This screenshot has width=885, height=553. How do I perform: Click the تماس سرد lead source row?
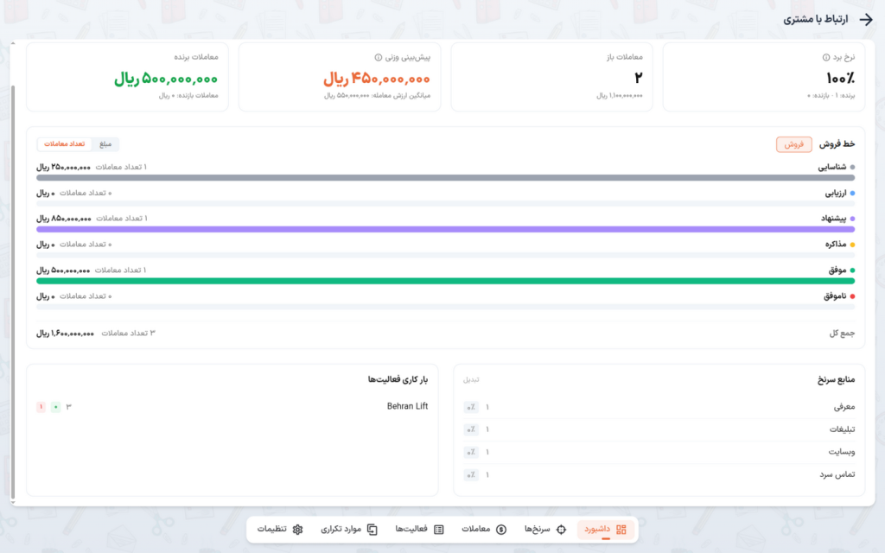(x=659, y=474)
